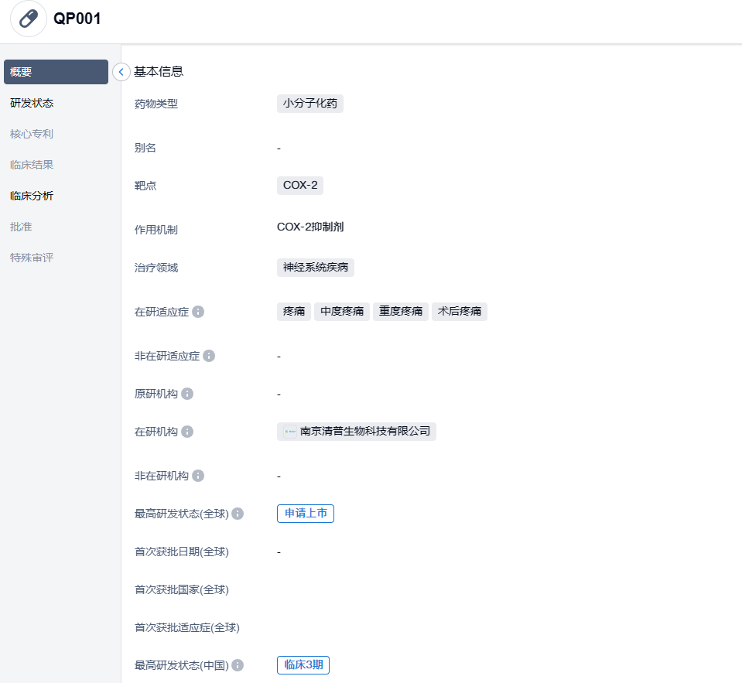This screenshot has height=683, width=742.
Task: Click info icon next to 非在研适应症
Action: pyautogui.click(x=209, y=356)
